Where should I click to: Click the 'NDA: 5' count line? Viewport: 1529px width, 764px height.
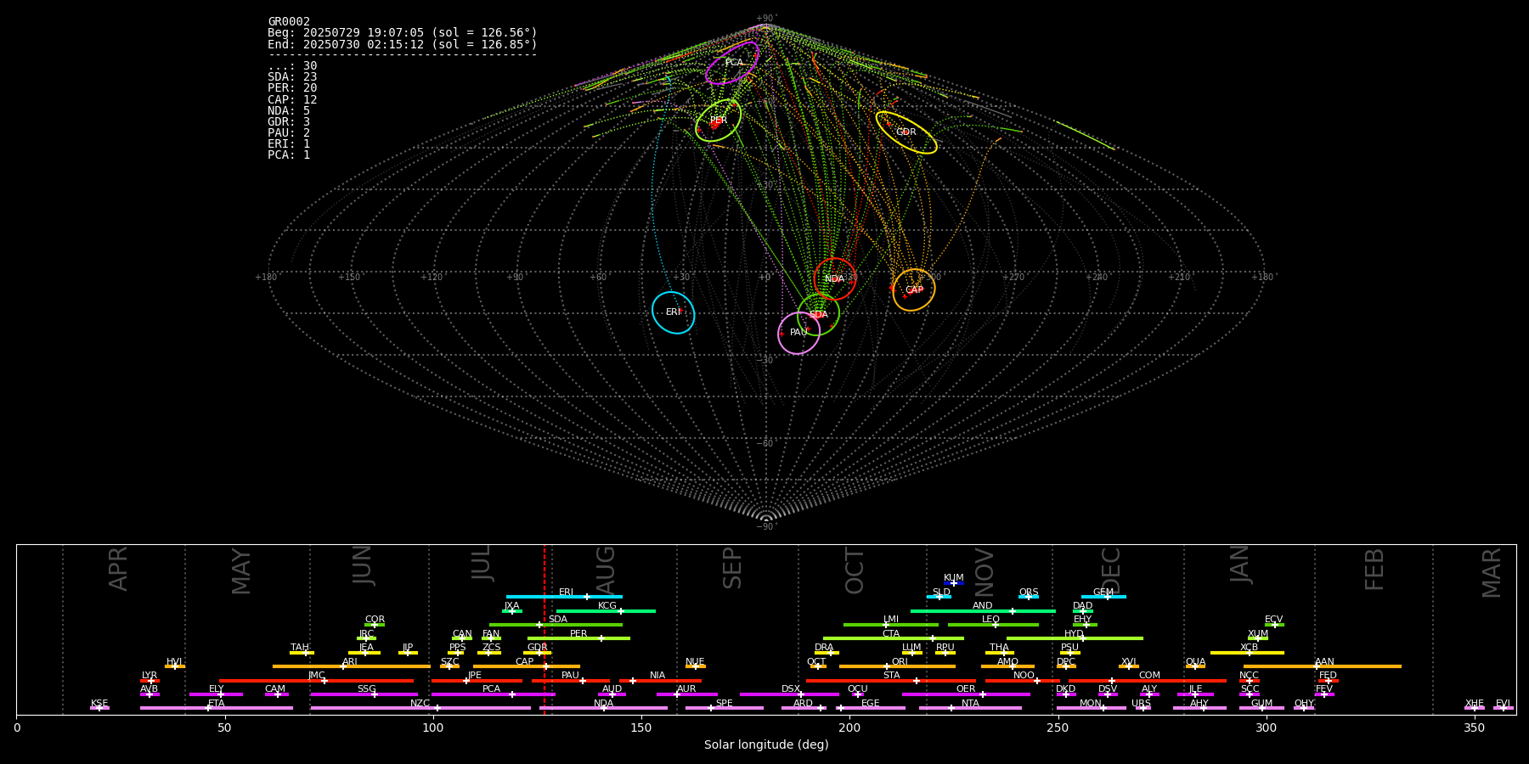click(x=289, y=110)
